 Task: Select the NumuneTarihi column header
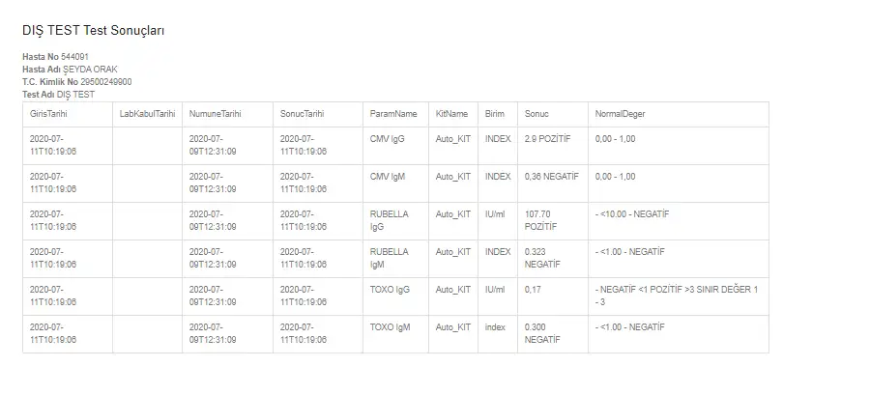tap(215, 114)
